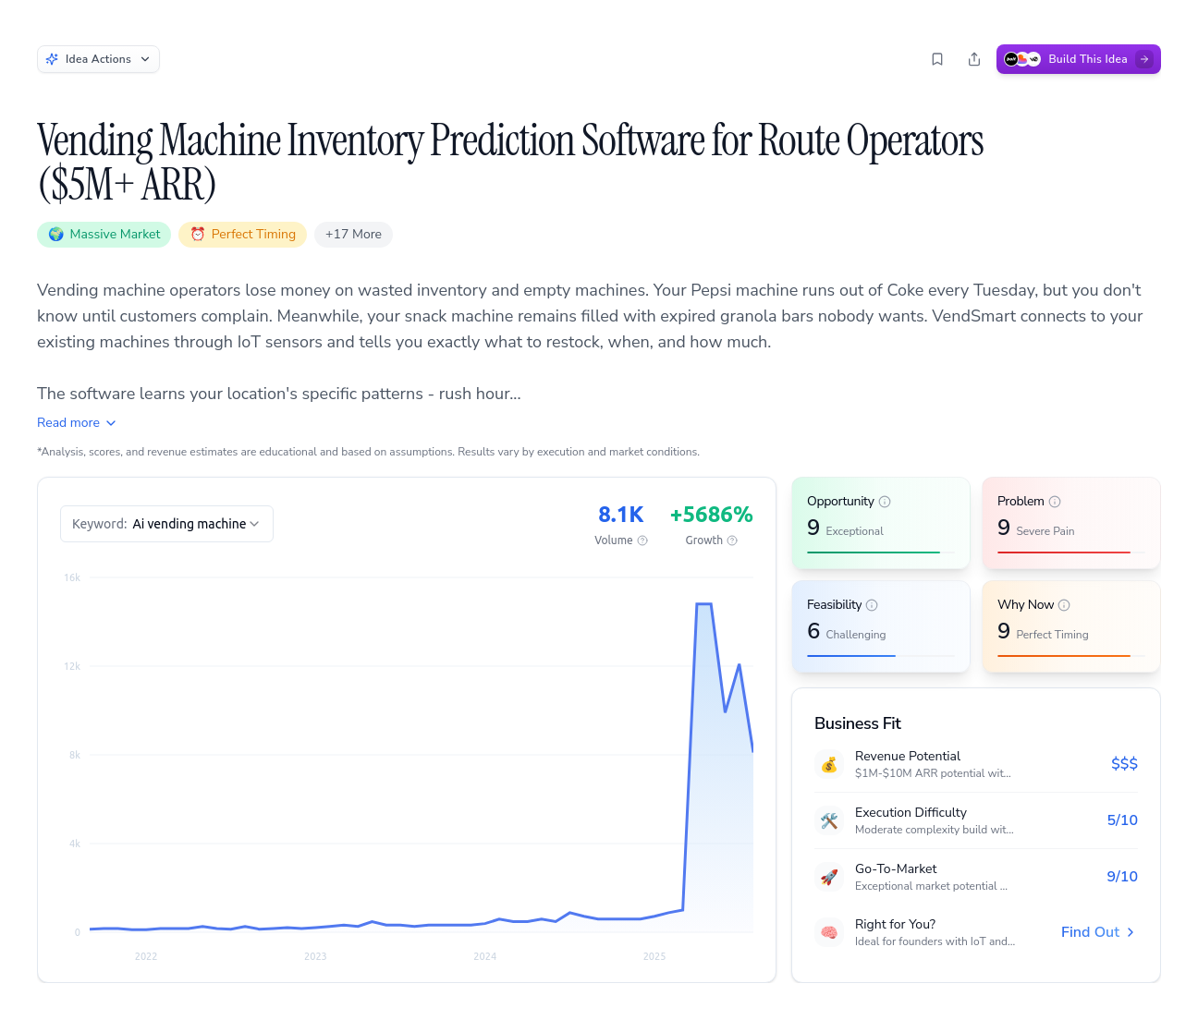
Task: Open the Execution Difficulty row
Action: [975, 820]
